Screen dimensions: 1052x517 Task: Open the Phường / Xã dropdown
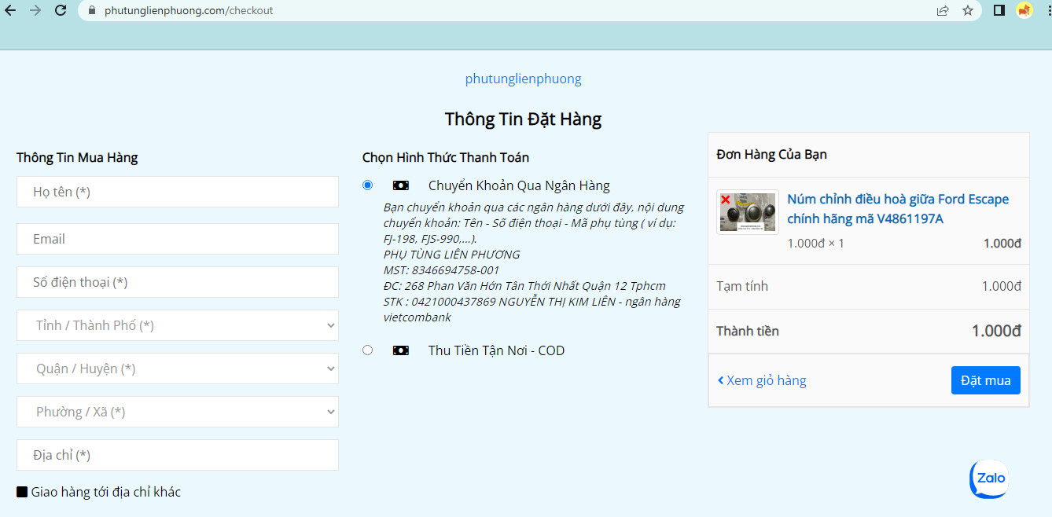(177, 412)
